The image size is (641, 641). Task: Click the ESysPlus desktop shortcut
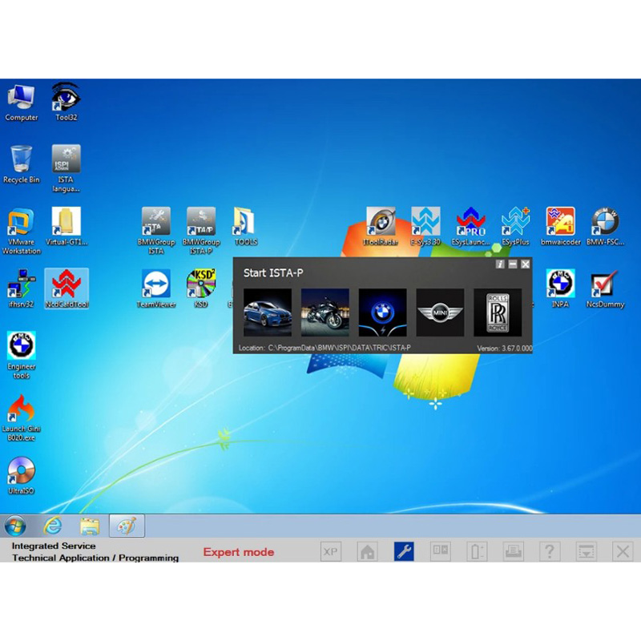(515, 227)
